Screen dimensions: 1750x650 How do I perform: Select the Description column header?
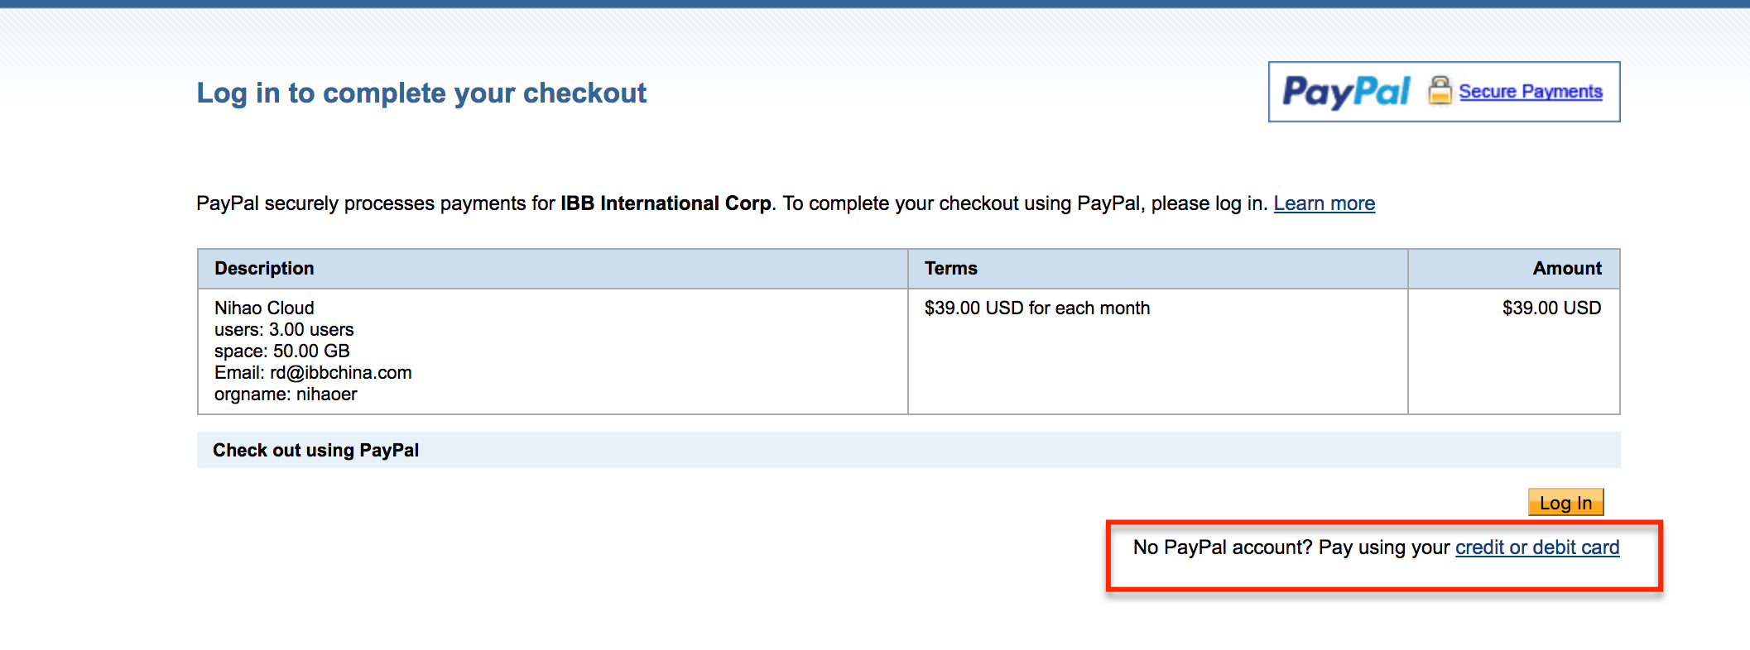[264, 268]
